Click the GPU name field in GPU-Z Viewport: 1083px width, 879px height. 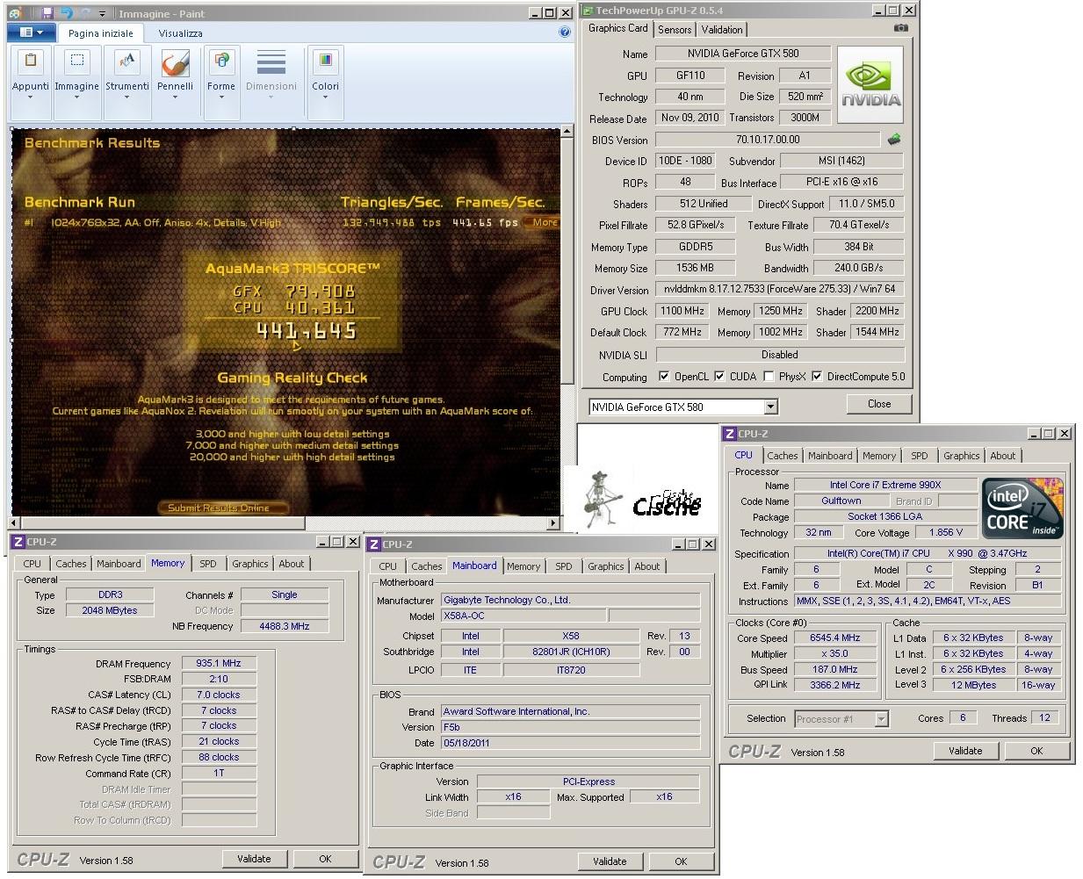click(743, 54)
